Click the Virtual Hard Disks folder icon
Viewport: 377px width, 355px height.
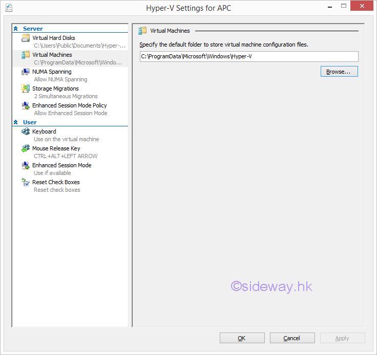(26, 38)
